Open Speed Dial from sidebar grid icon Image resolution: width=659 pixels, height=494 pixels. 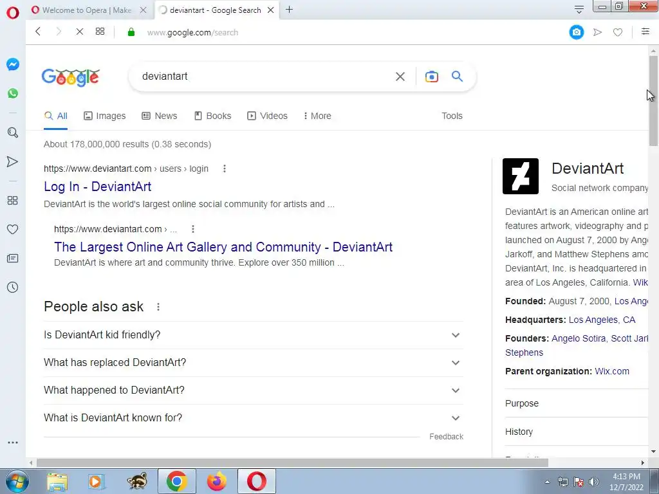[x=13, y=201]
